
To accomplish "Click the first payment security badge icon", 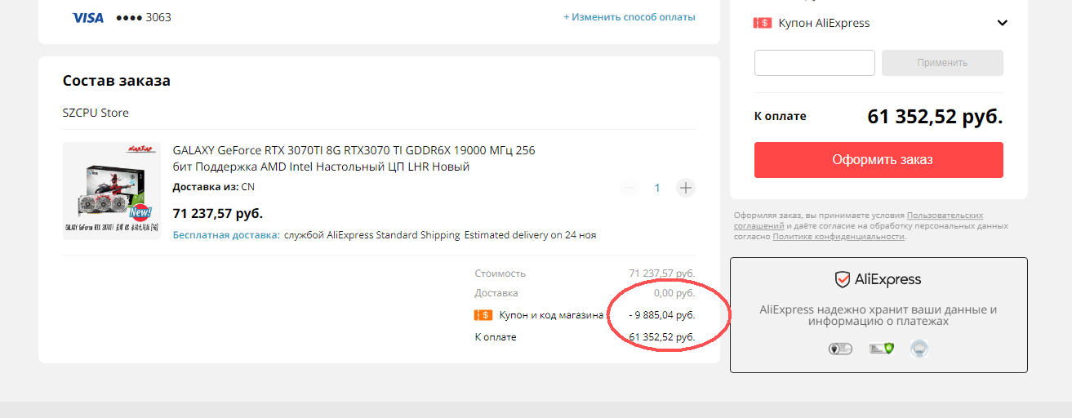I will pos(840,349).
